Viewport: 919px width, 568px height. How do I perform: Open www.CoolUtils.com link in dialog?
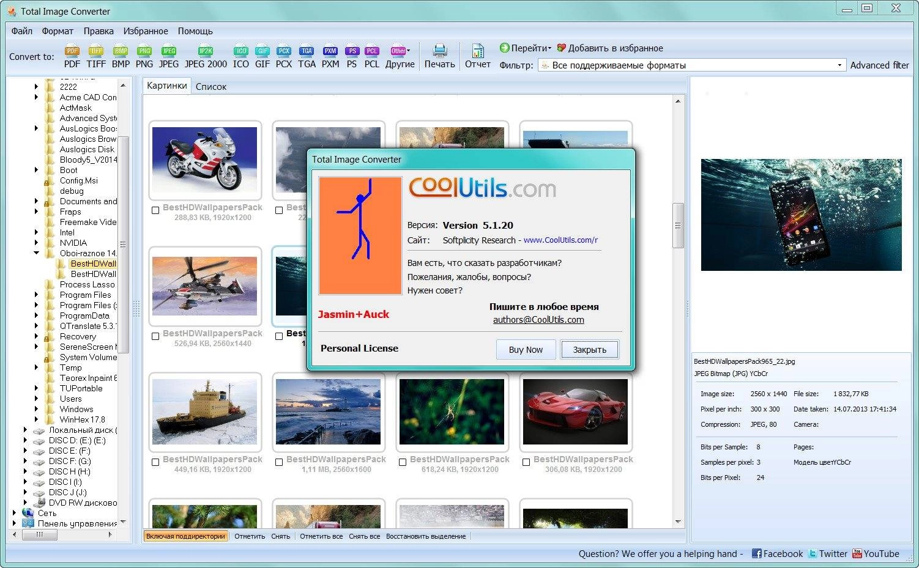[560, 240]
